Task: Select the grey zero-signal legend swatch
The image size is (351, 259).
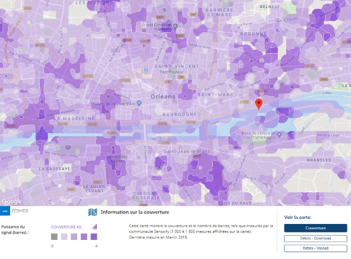Action: 54,237
